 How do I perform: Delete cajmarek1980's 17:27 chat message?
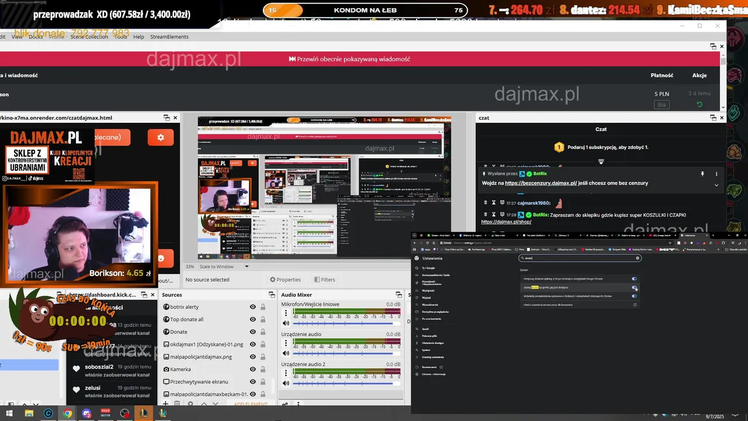[x=485, y=203]
